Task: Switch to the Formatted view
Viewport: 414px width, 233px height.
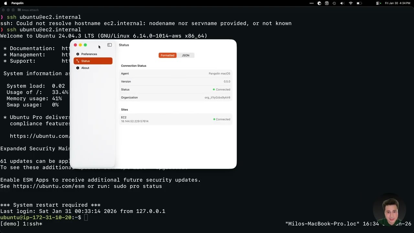Action: 168,55
